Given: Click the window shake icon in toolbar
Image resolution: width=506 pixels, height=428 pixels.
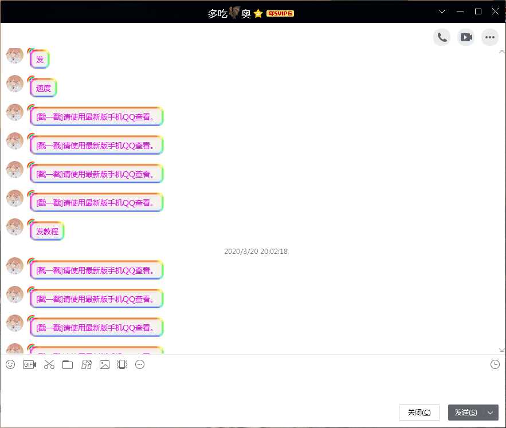Looking at the screenshot, I should 122,365.
